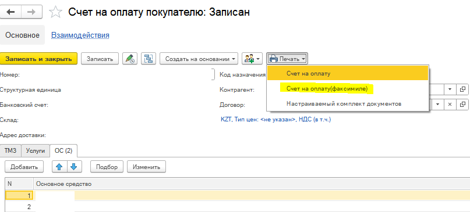Switch to the ТМЗ tab
The image size is (470, 212).
tap(10, 150)
